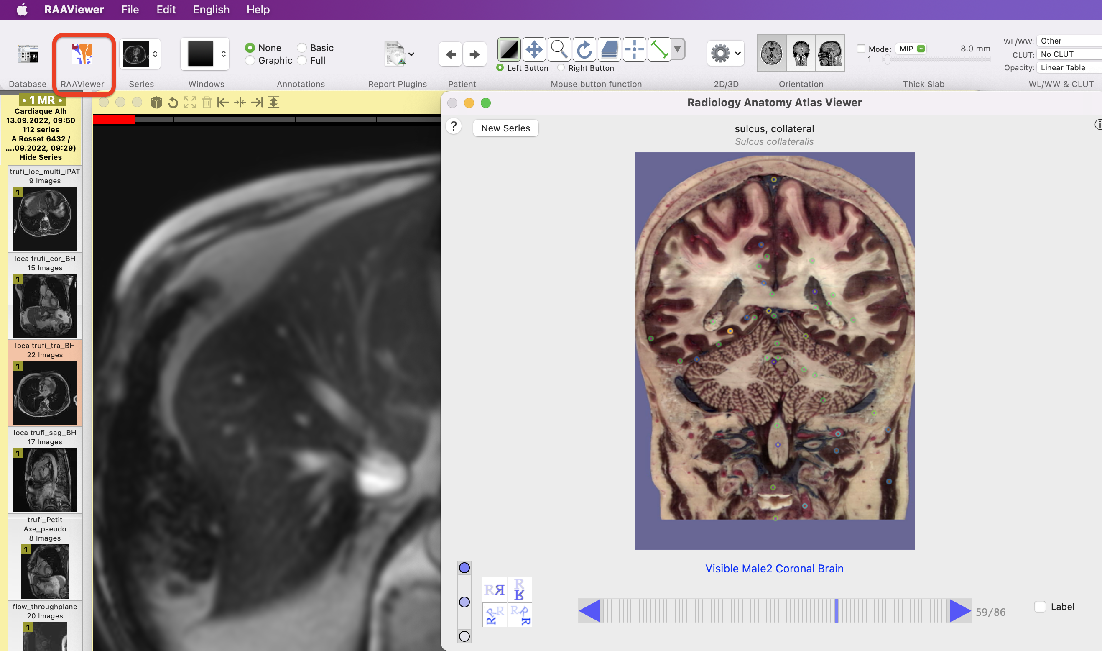Open the Windows layout dropdown
The height and width of the screenshot is (651, 1102).
point(205,54)
